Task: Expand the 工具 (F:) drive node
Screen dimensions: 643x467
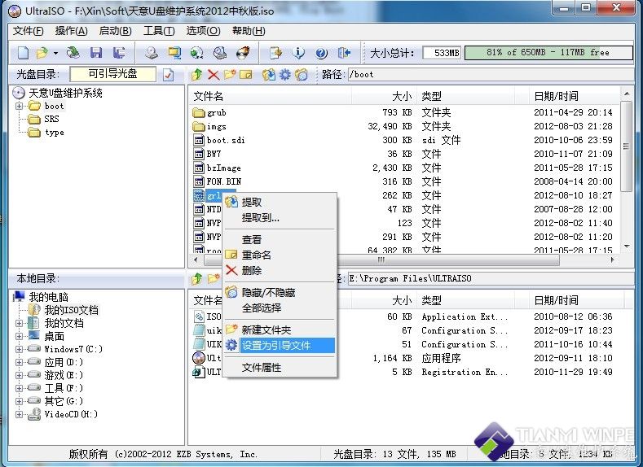Action: tap(19, 388)
